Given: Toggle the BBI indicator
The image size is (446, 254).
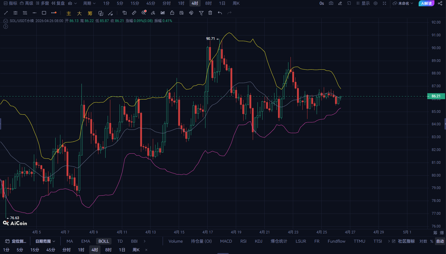Looking at the screenshot, I should pyautogui.click(x=134, y=241).
